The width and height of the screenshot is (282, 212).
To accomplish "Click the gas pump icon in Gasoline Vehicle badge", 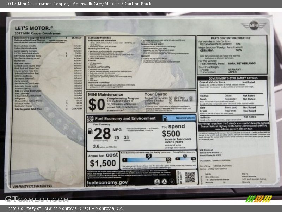I will (x=165, y=118).
